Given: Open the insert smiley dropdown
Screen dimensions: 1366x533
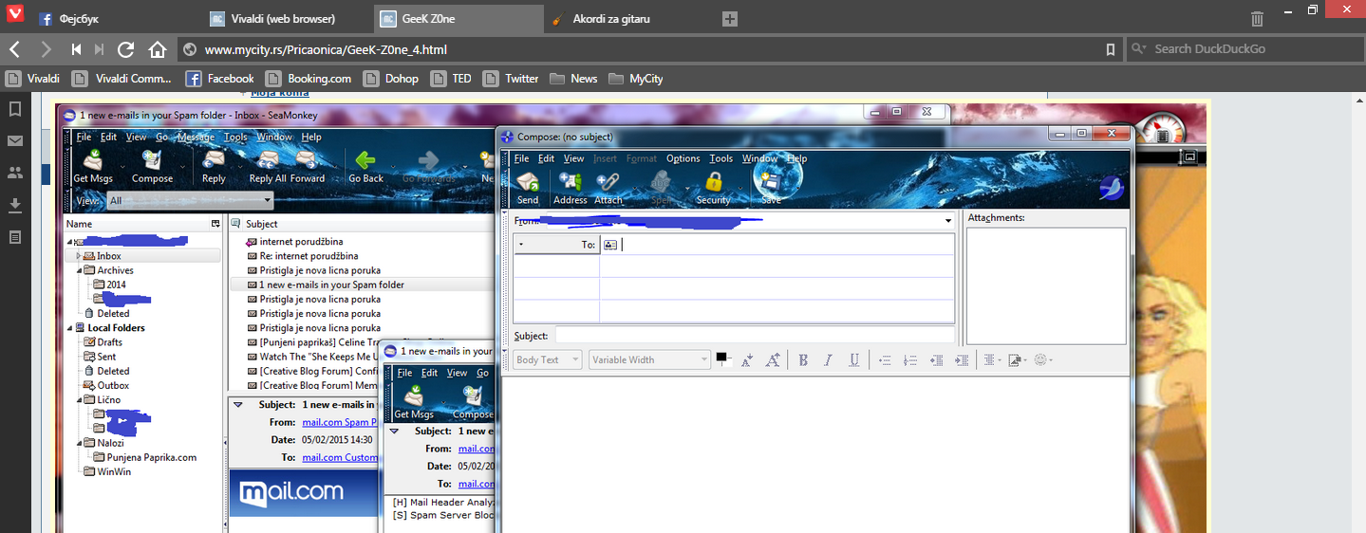Looking at the screenshot, I should pyautogui.click(x=1043, y=359).
